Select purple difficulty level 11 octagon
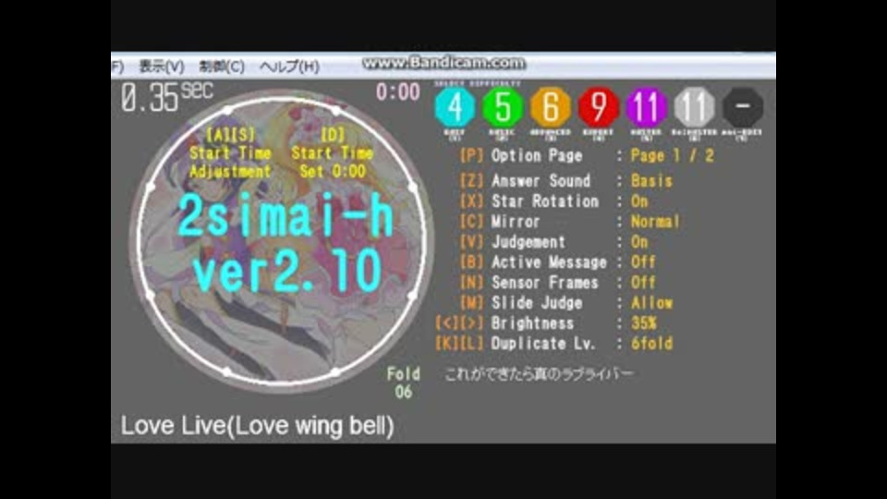This screenshot has height=499, width=887. [x=646, y=107]
